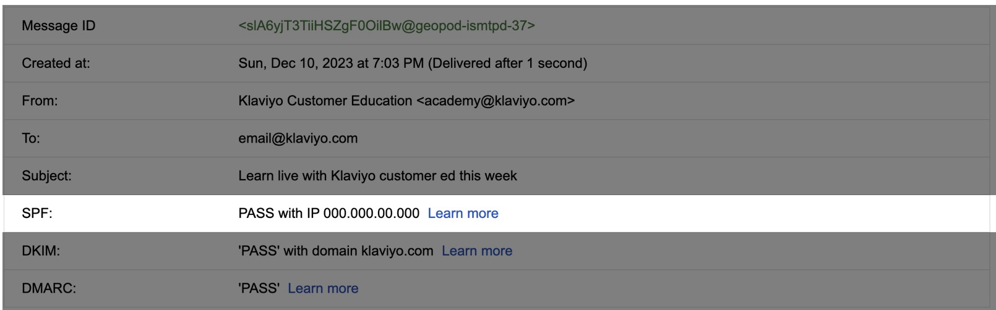Open the DKIM Learn more link
This screenshot has width=996, height=310.
click(x=477, y=251)
